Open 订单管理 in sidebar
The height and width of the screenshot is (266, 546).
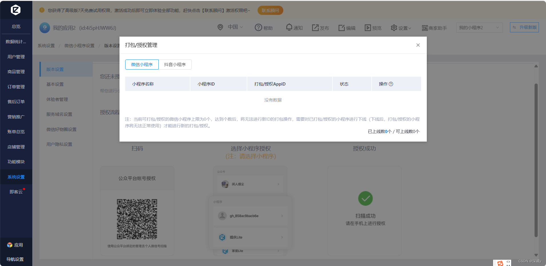[x=16, y=87]
